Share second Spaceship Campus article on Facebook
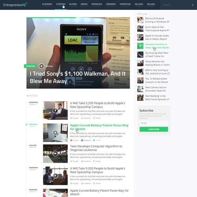 click(x=86, y=183)
